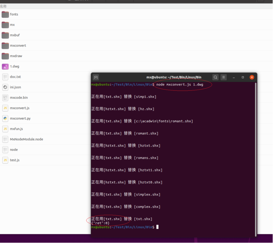Click the terminal command prompt cursor
This screenshot has height=243, width=273.
157,227
